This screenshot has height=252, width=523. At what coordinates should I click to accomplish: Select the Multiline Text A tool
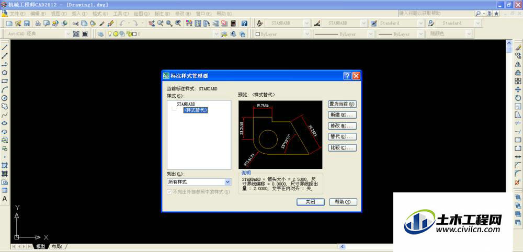[x=5, y=199]
